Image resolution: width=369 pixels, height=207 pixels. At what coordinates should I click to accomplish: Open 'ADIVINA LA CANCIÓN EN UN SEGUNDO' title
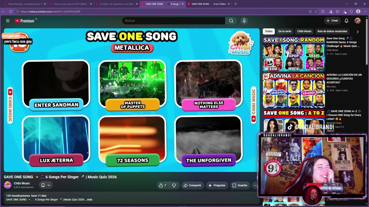click(344, 78)
